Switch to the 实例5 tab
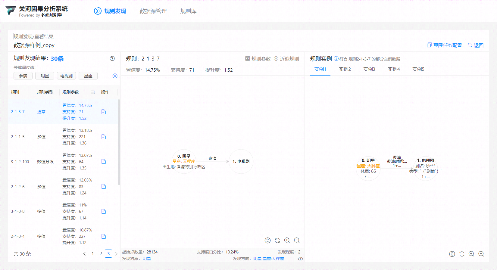The width and height of the screenshot is (497, 270). [418, 69]
